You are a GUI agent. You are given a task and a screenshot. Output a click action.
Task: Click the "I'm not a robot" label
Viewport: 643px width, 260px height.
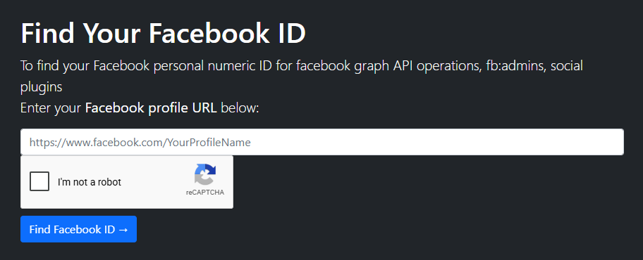click(90, 182)
